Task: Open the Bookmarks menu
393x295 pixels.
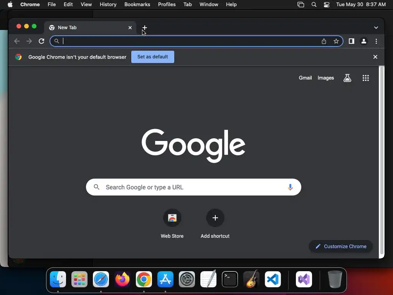Action: coord(137,5)
